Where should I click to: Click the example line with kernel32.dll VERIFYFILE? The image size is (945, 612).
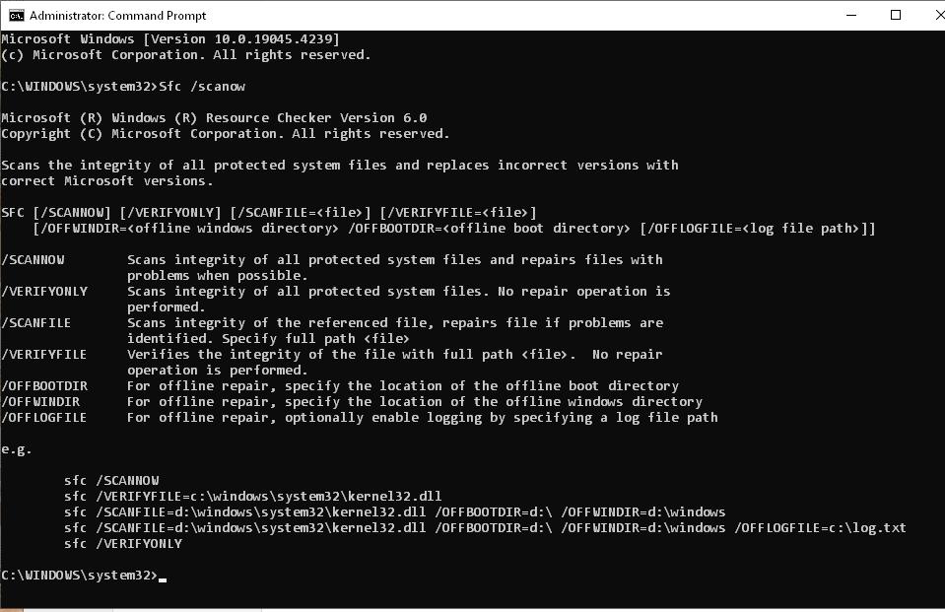[x=252, y=497]
